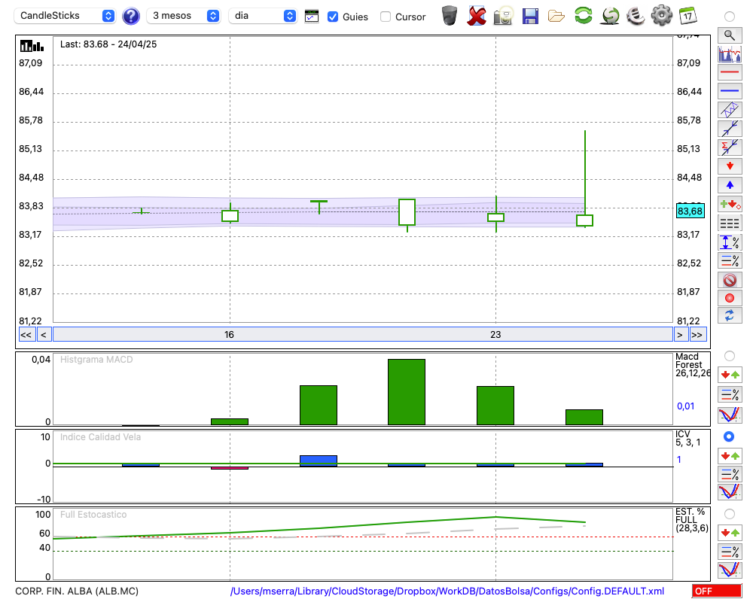Click the red/green arrows button for Estocastico panel
The image size is (753, 602).
730,533
